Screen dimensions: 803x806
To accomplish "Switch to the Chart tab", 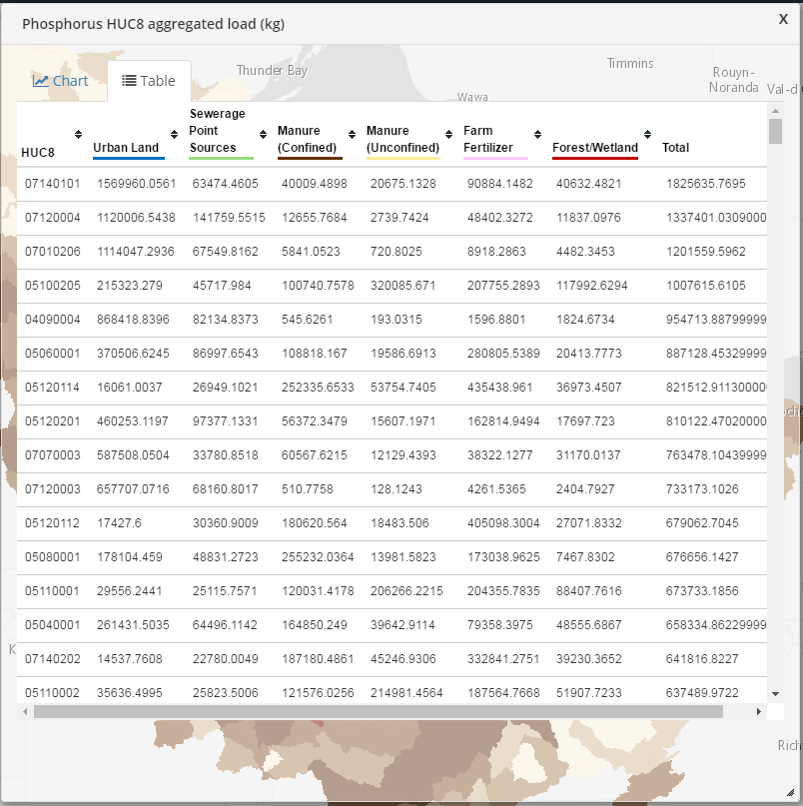I will click(x=60, y=81).
